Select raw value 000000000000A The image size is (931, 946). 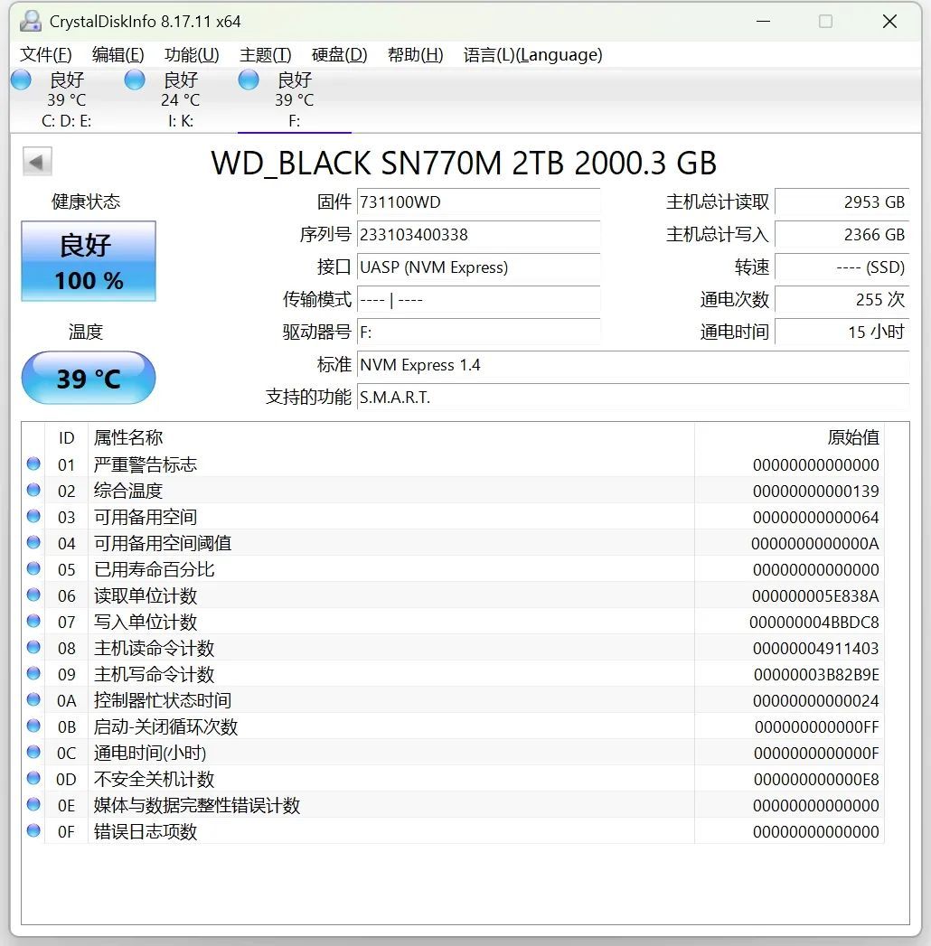click(815, 544)
